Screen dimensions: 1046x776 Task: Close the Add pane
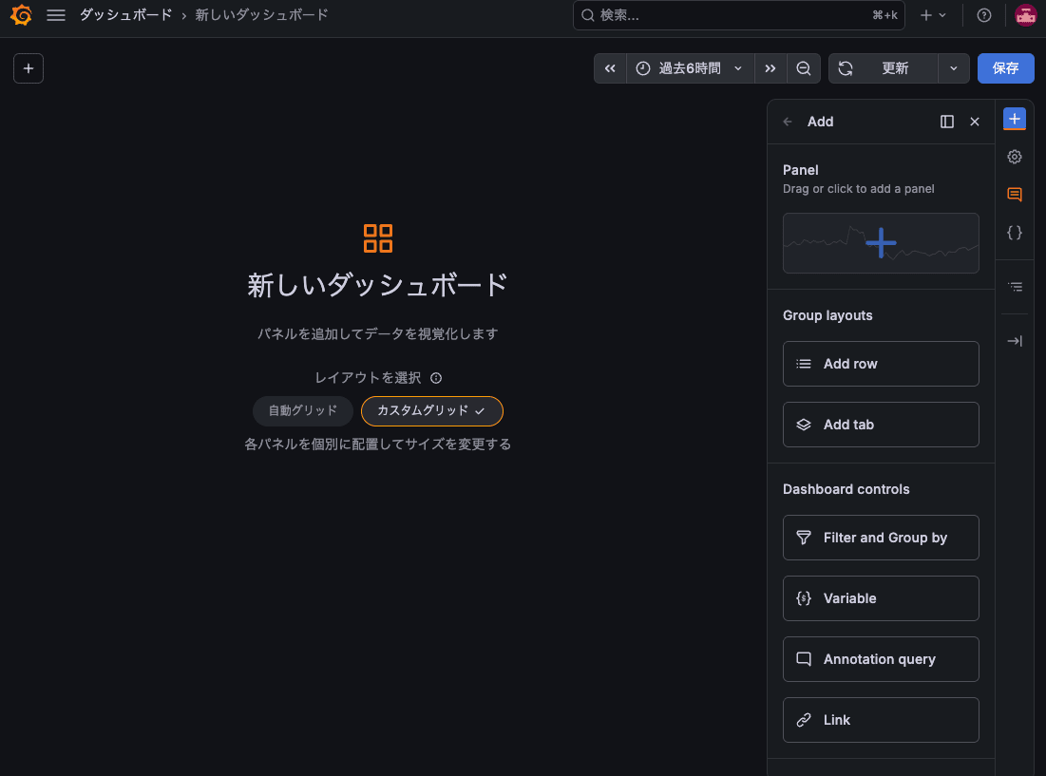(975, 122)
